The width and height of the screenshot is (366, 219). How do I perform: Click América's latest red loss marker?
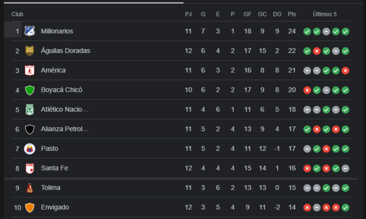pyautogui.click(x=345, y=70)
